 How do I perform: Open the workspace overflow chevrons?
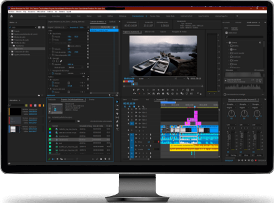click(237, 16)
